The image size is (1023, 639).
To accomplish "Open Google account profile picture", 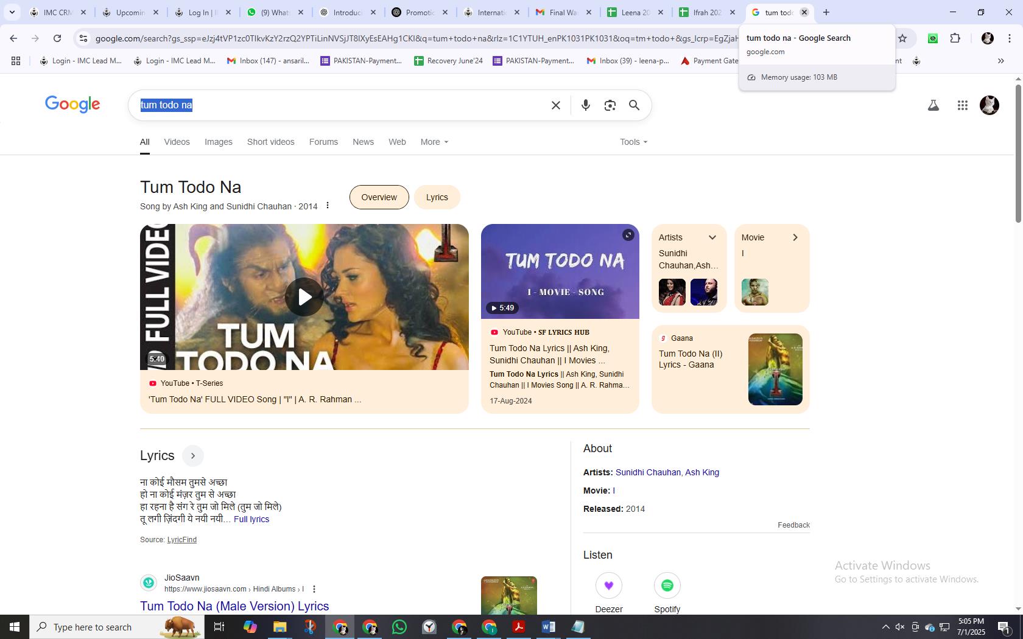I will tap(989, 105).
